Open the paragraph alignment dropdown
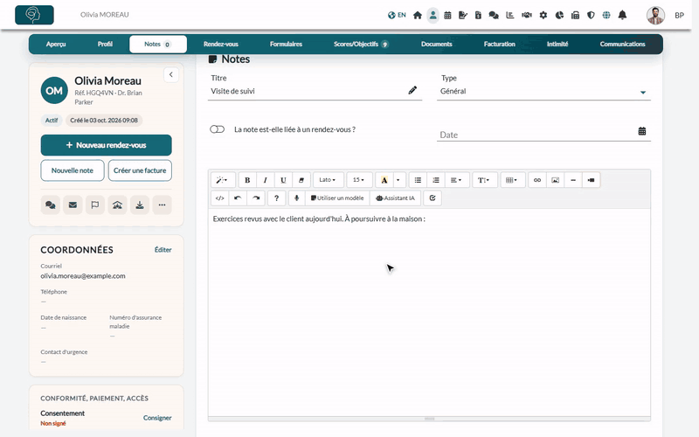This screenshot has width=699, height=437. pos(456,180)
